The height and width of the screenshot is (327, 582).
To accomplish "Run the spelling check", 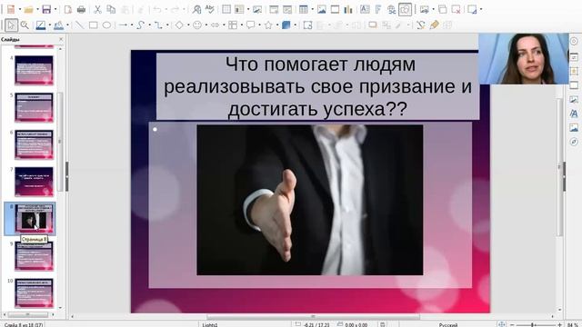I will pos(210,10).
